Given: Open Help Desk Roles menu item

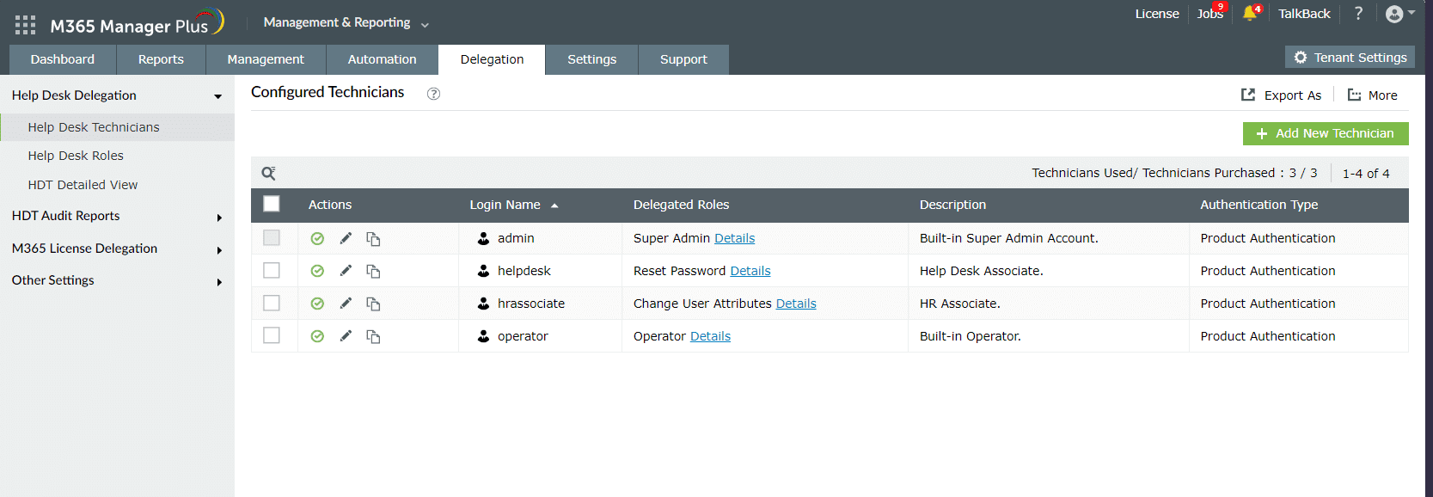Looking at the screenshot, I should [x=76, y=156].
